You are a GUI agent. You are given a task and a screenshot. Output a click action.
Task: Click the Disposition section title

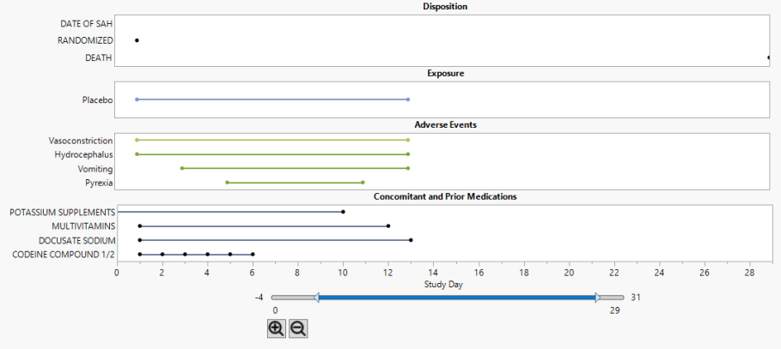coord(445,7)
